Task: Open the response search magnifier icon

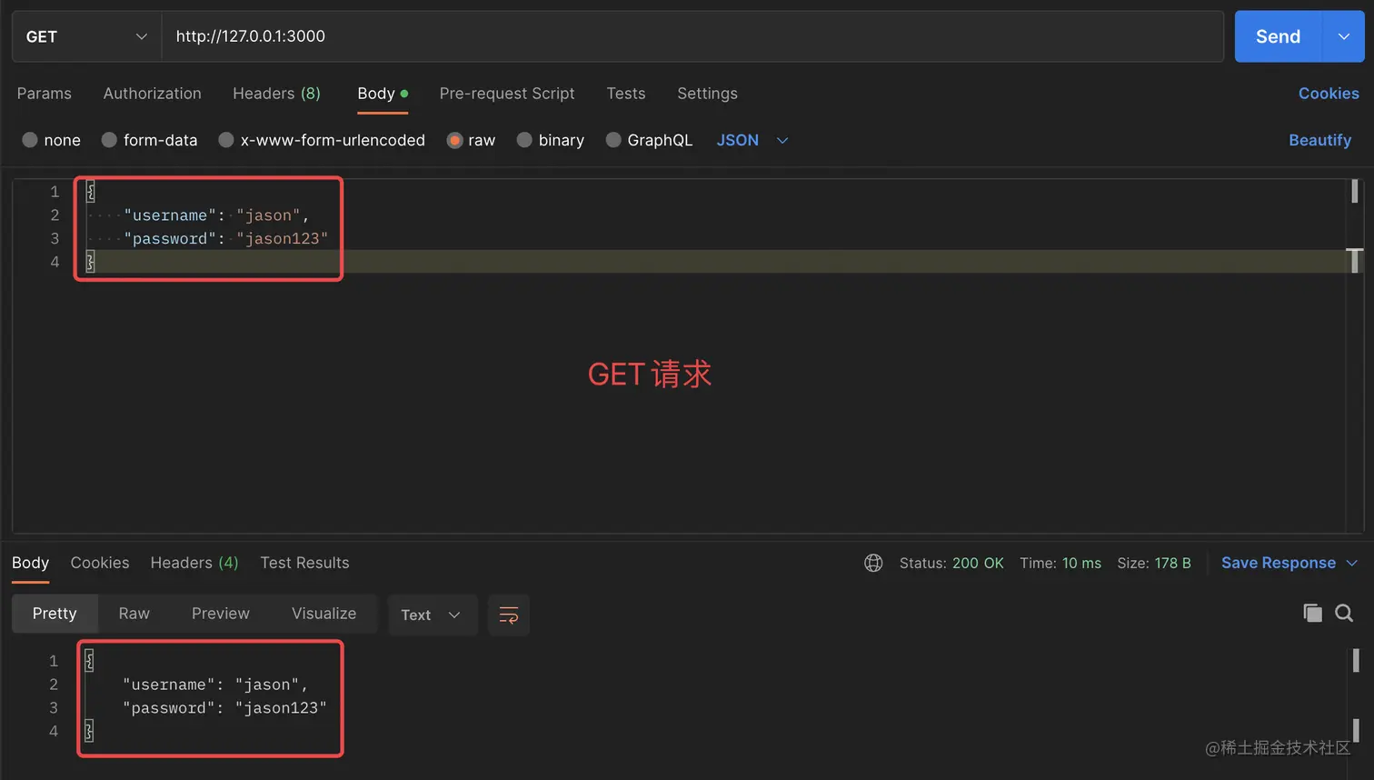Action: 1343,613
